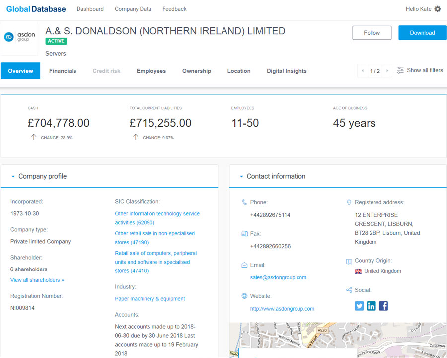Collapse the Contact information section

(x=241, y=177)
